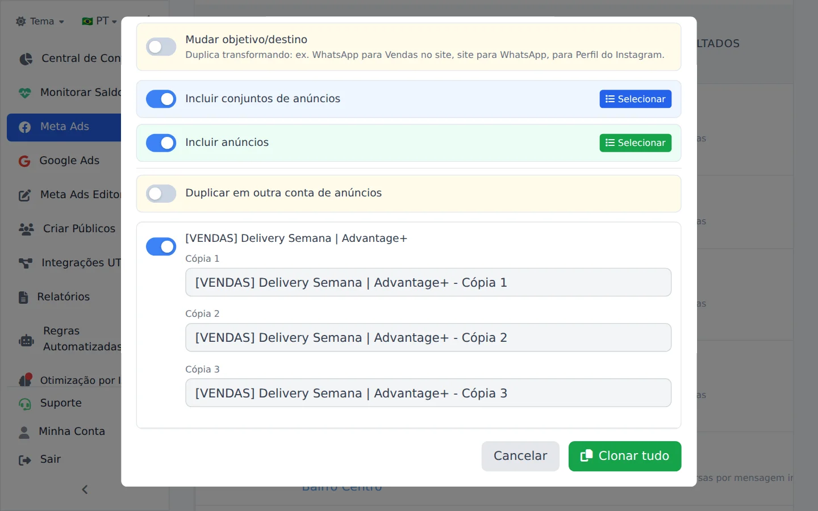
Task: Enable Duplicar em outra conta de anúncios
Action: pos(161,194)
